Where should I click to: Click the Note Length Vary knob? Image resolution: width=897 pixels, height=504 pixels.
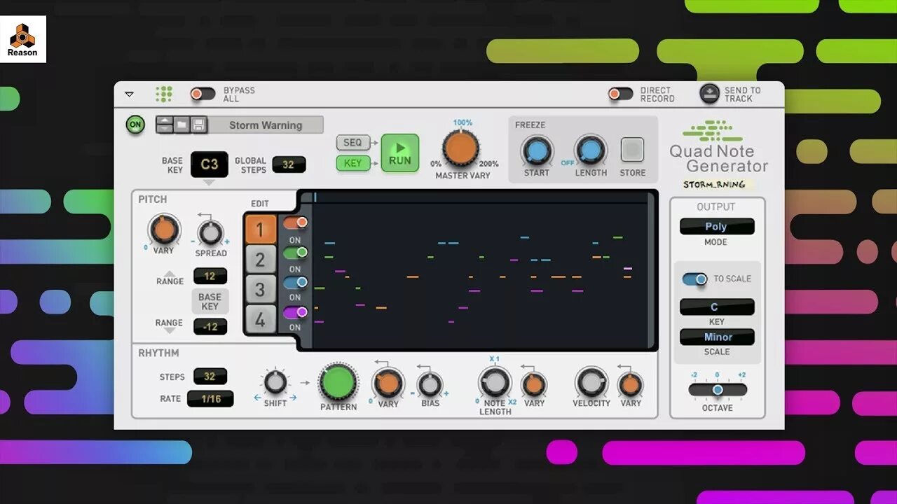click(534, 384)
